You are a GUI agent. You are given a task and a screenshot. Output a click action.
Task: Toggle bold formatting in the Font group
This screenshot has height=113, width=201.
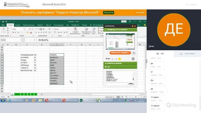point(13,32)
